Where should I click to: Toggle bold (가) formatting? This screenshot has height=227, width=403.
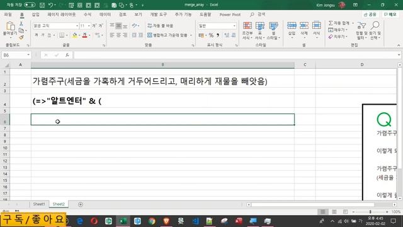37,35
